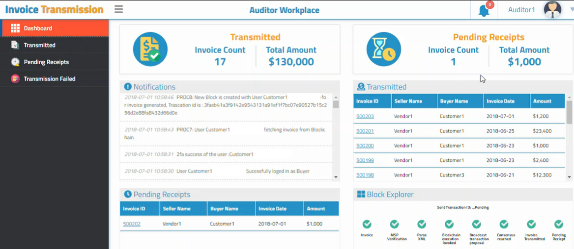The image size is (574, 249).
Task: Sort by Invoice Date column in Transmitted table
Action: 500,101
